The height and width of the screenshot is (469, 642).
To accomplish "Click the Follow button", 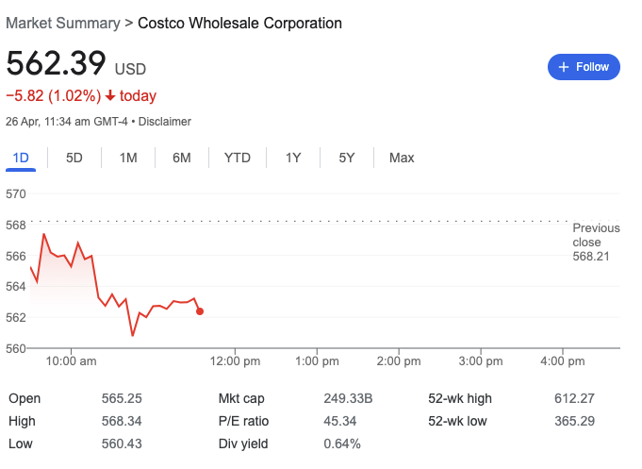I will click(584, 67).
